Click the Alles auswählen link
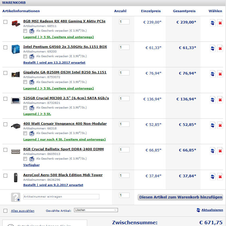This screenshot has height=226, width=226. 23,211
